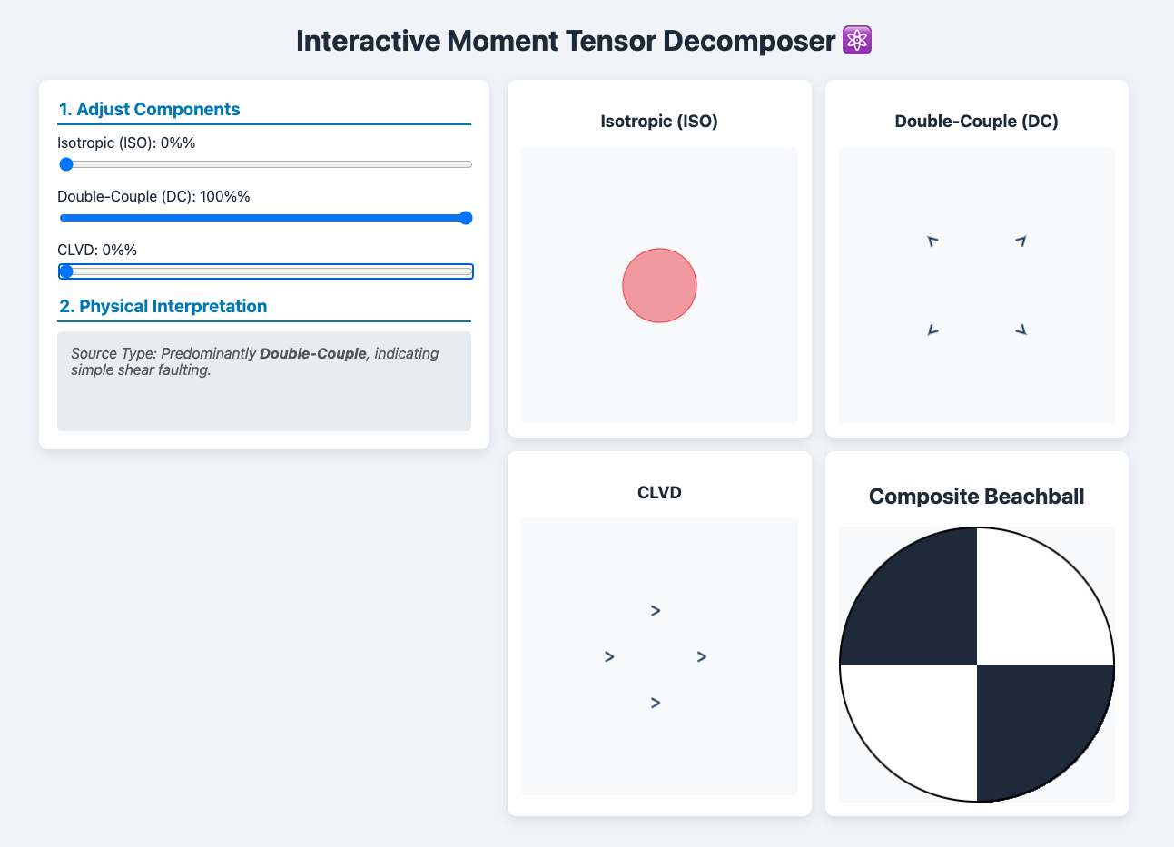Viewport: 1174px width, 847px height.
Task: Click the bottom-left arrow in Double-Couple diagram
Action: coord(932,330)
